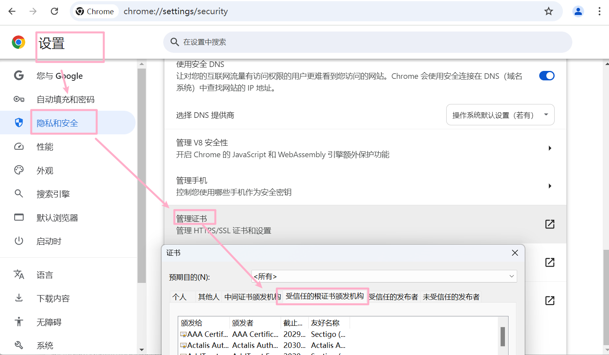Open the 预期目的 dropdown list
The height and width of the screenshot is (355, 609).
point(384,276)
